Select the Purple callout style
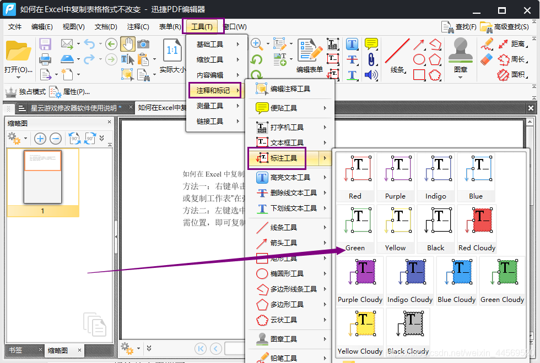 [396, 177]
